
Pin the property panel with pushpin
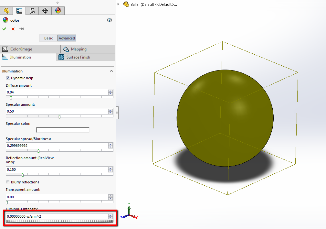click(21, 29)
